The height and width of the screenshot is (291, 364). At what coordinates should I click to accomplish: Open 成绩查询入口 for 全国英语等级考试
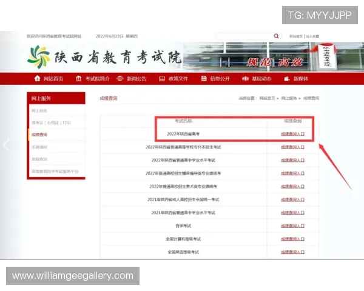coord(292,252)
